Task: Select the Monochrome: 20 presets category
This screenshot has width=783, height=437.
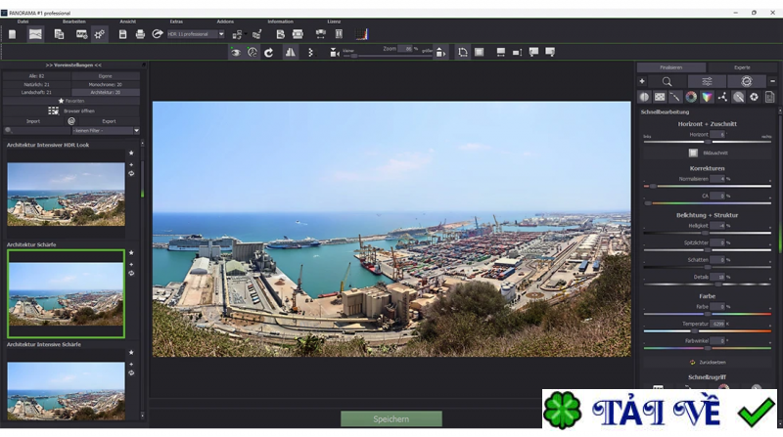Action: pyautogui.click(x=106, y=84)
